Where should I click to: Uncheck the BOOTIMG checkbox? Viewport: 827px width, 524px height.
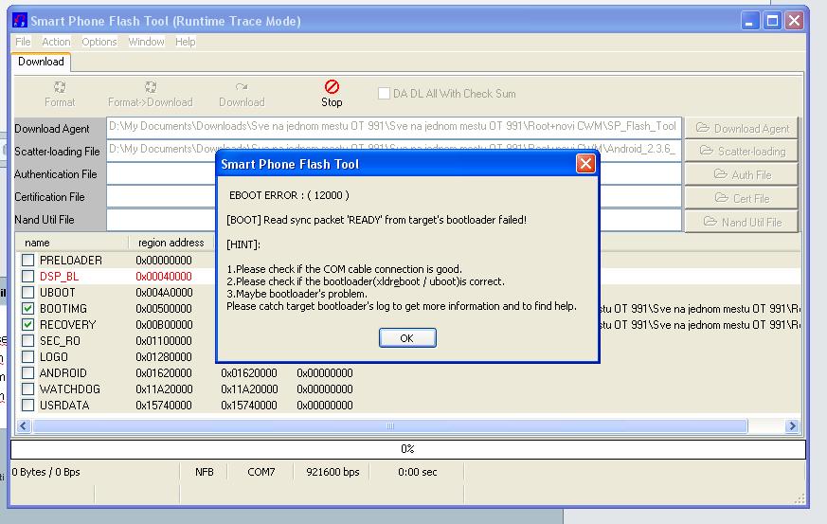(x=28, y=308)
